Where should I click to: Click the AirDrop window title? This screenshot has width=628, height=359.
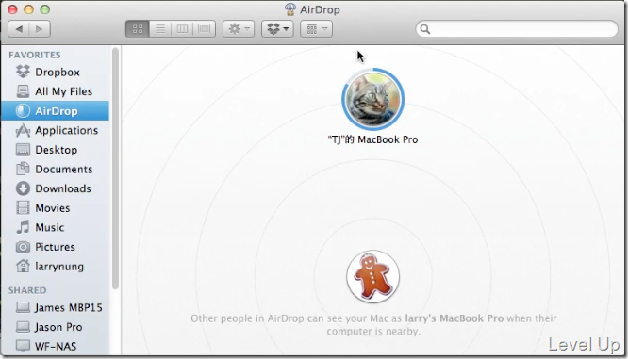click(320, 9)
